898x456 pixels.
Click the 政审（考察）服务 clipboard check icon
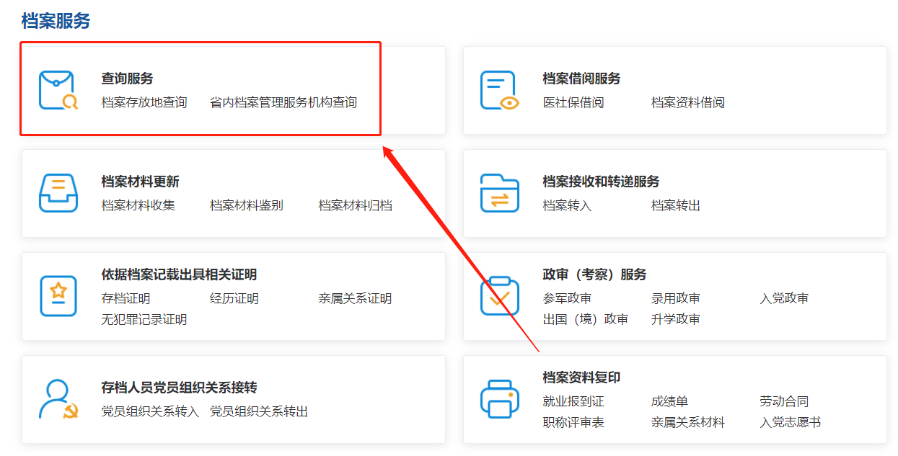point(499,296)
